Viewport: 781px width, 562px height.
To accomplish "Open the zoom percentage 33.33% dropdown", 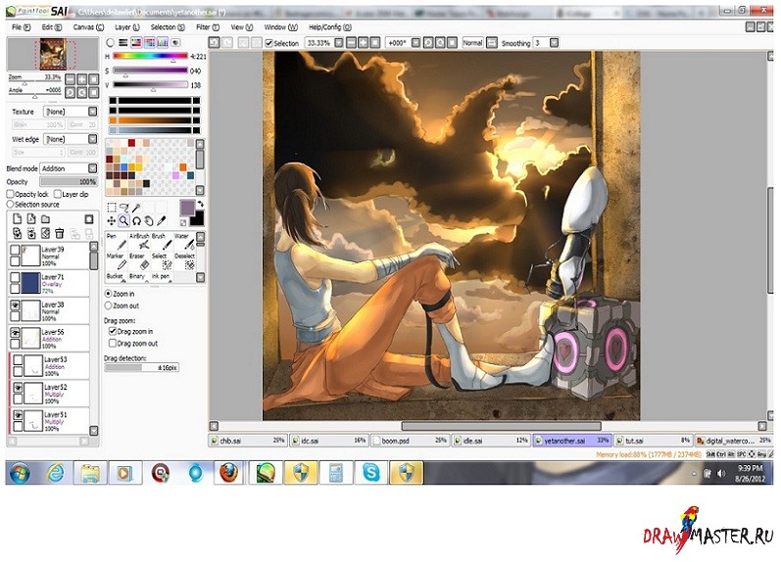I will click(339, 43).
